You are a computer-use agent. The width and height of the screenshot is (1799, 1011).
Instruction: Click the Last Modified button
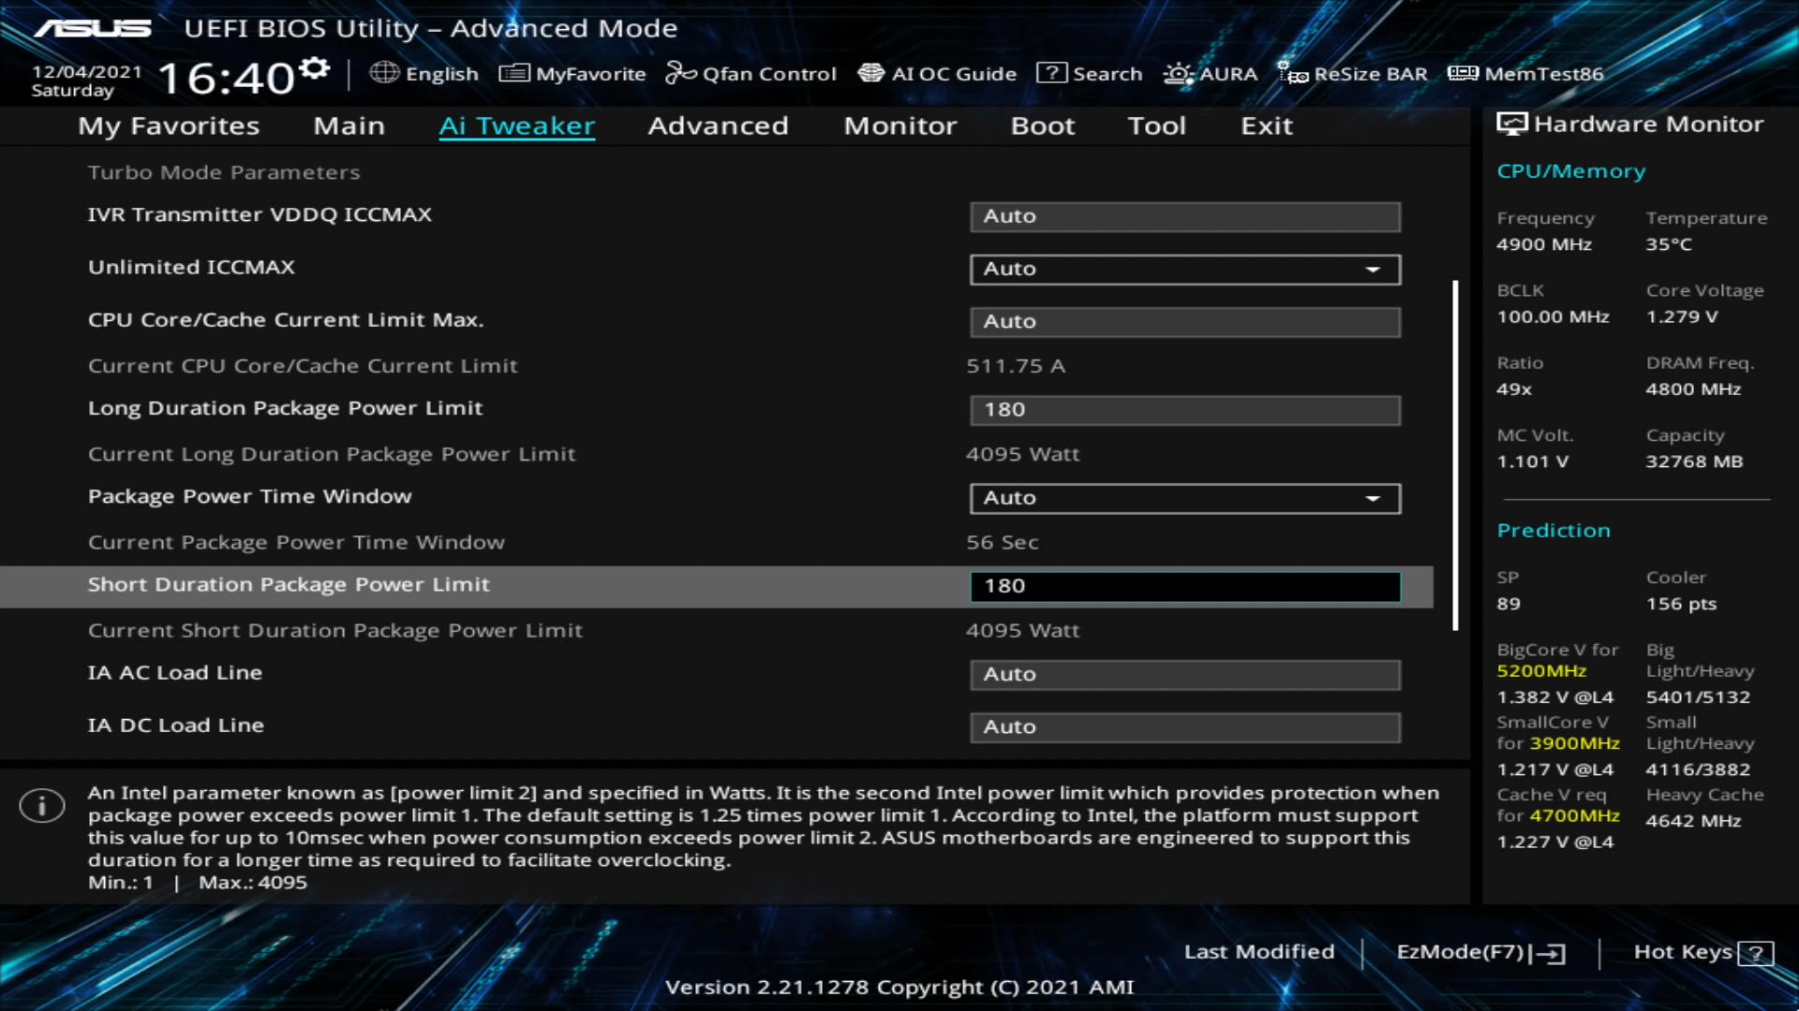1259,951
